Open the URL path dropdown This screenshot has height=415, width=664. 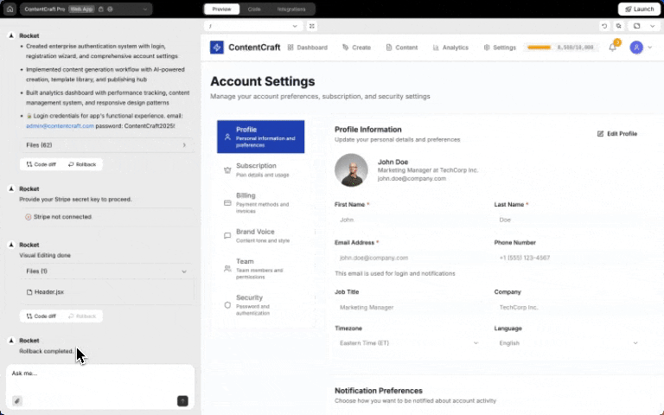(x=253, y=26)
